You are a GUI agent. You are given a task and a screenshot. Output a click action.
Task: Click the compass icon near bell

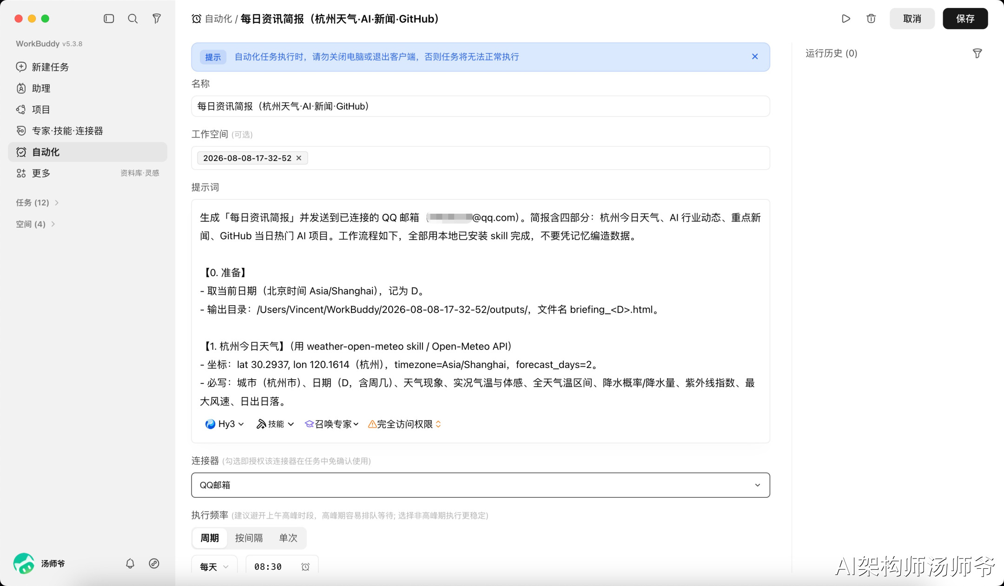pos(154,563)
